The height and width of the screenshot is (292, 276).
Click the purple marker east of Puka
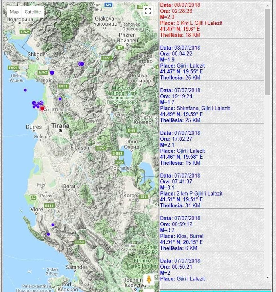[x=81, y=64]
